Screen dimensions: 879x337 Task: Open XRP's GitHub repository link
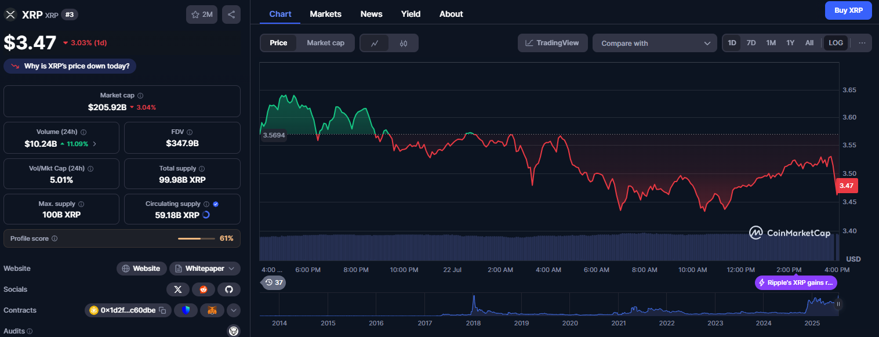228,289
